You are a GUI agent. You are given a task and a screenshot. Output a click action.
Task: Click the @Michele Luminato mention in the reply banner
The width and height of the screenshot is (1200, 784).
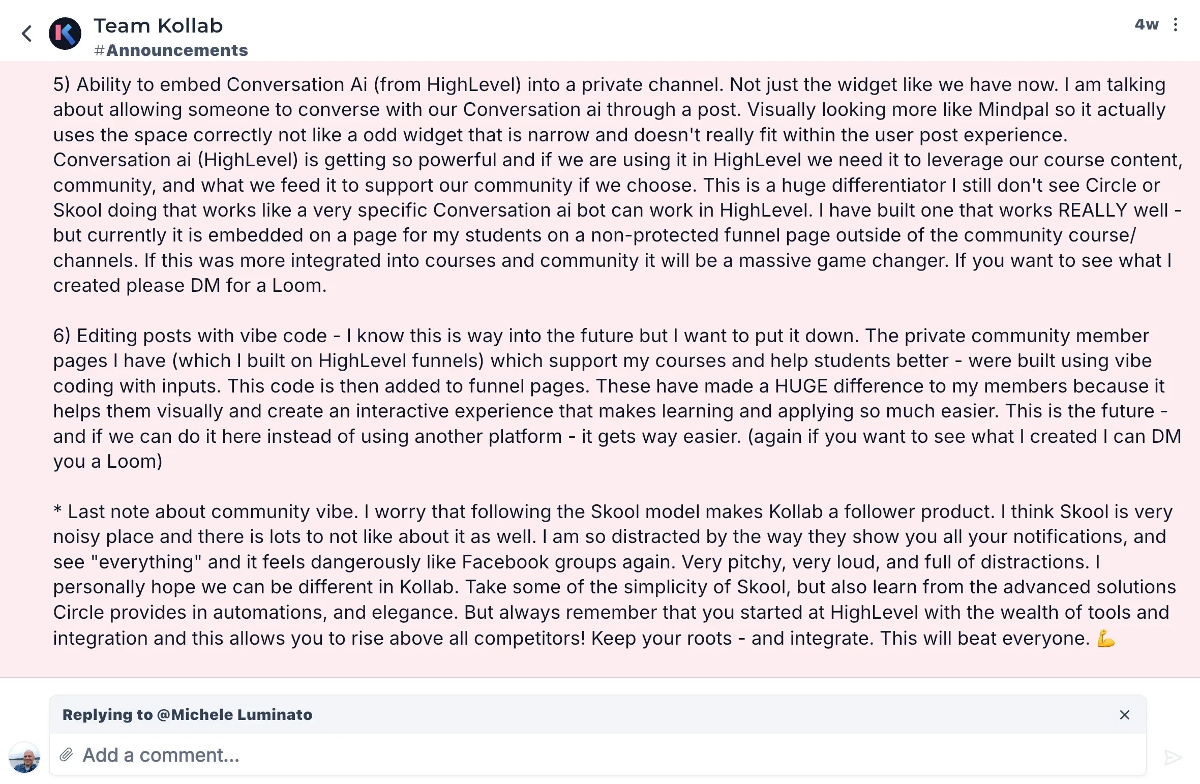234,715
